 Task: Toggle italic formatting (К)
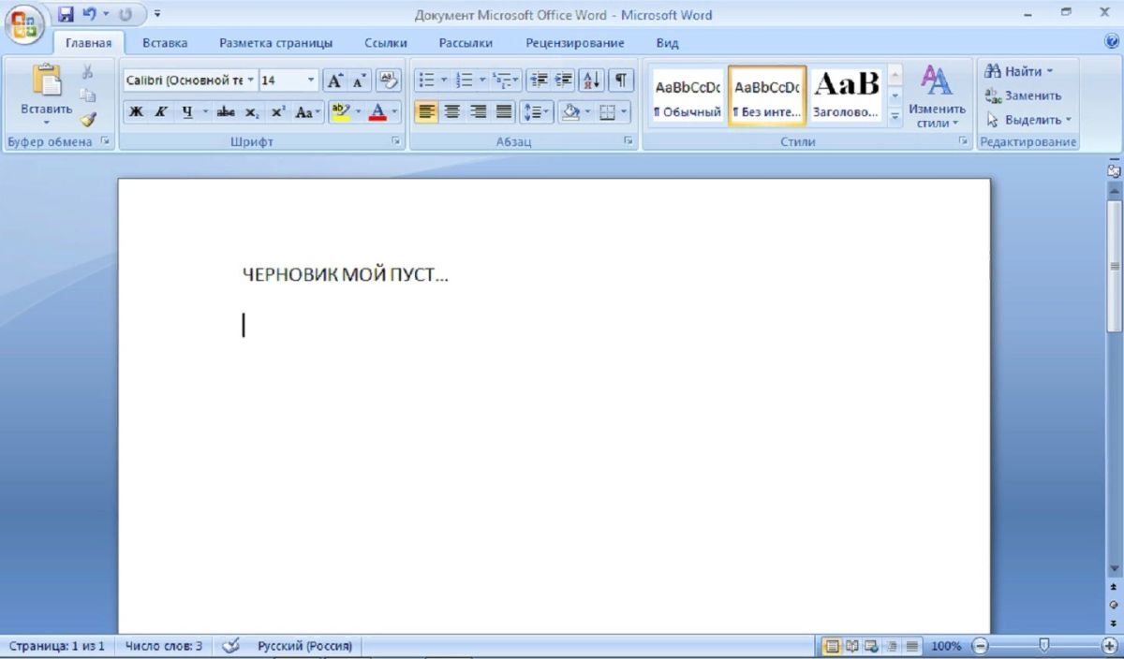[x=161, y=112]
